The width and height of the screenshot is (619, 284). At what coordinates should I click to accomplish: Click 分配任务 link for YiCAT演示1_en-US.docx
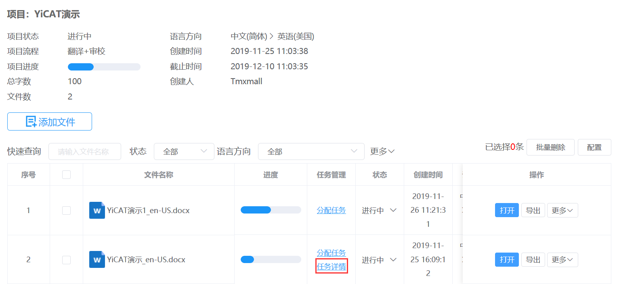(x=331, y=210)
